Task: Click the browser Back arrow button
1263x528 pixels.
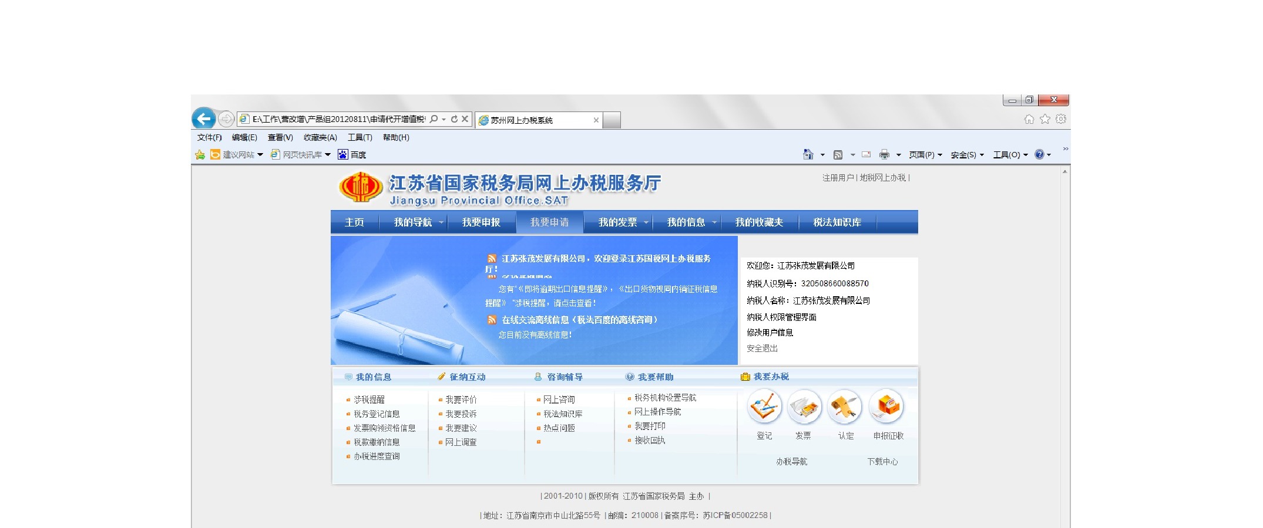Action: pyautogui.click(x=203, y=119)
